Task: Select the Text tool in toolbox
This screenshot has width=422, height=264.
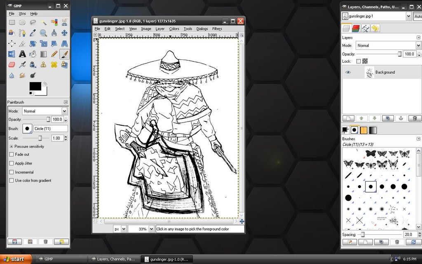Action: [22, 54]
